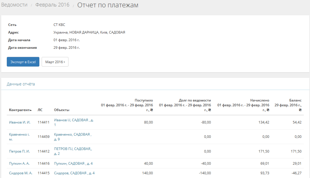Open contractor Петров П. И.
This screenshot has height=178, width=310.
coord(19,151)
